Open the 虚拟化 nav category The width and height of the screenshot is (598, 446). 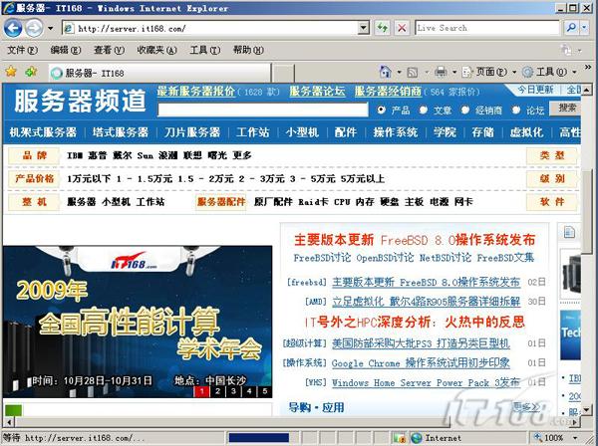[526, 132]
